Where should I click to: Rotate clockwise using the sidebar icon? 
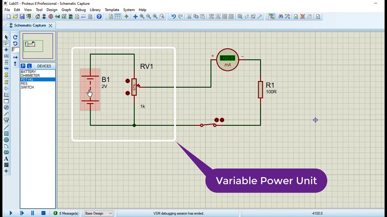click(x=15, y=37)
